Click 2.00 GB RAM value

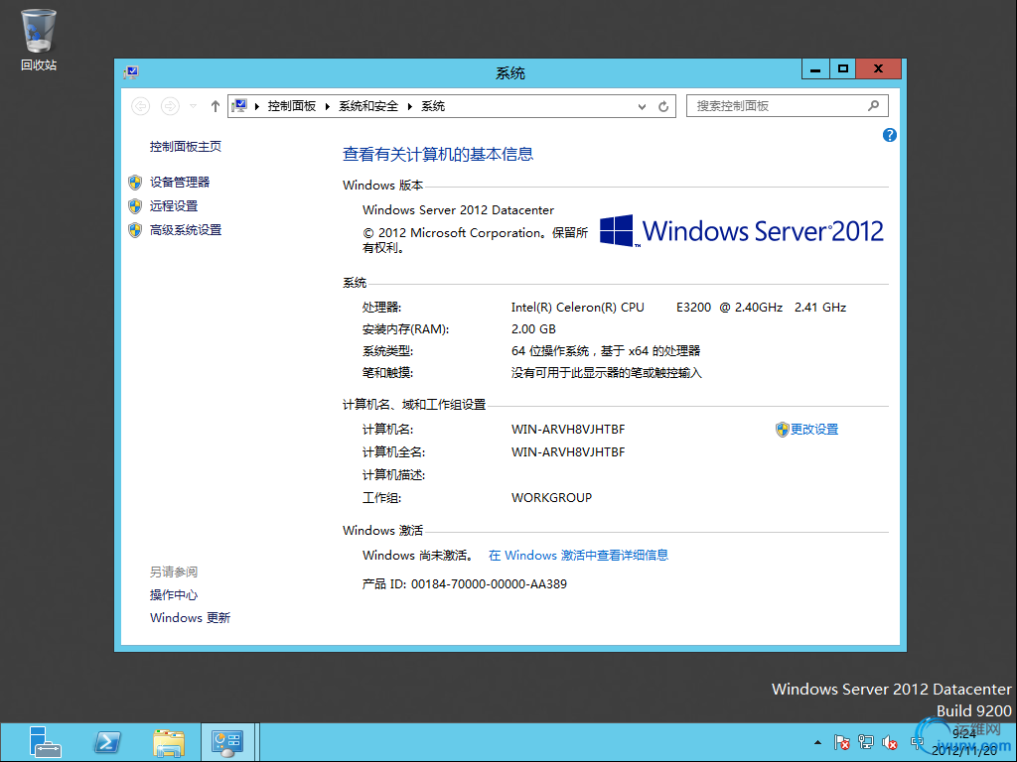pos(533,329)
